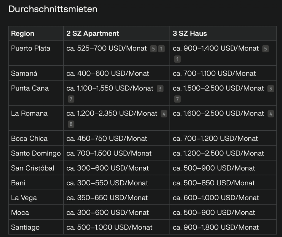Click the Boca Chica apartment rent cell
The width and height of the screenshot is (282, 237).
tap(116, 138)
